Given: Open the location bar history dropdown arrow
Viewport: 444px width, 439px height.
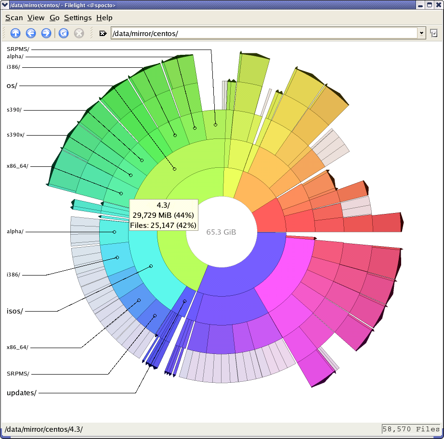Looking at the screenshot, I should 422,33.
